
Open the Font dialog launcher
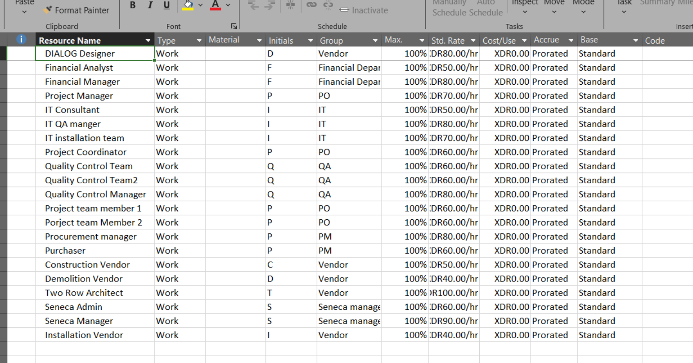click(234, 26)
